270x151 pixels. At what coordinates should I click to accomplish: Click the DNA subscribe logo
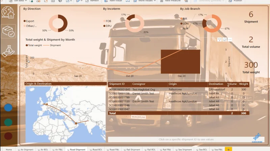[257, 138]
